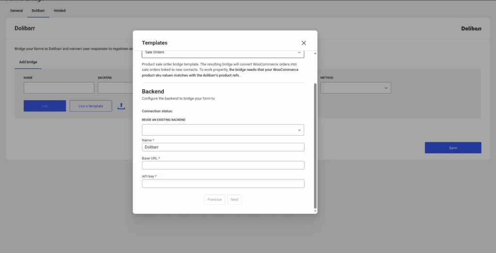This screenshot has width=496, height=253.
Task: Click the Previous button in Templates
Action: (x=215, y=200)
